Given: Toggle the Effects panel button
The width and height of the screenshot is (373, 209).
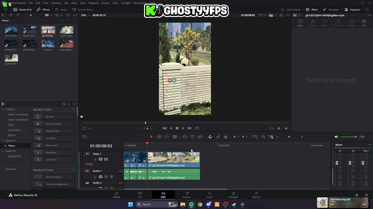Looking at the screenshot, I should pyautogui.click(x=43, y=10).
